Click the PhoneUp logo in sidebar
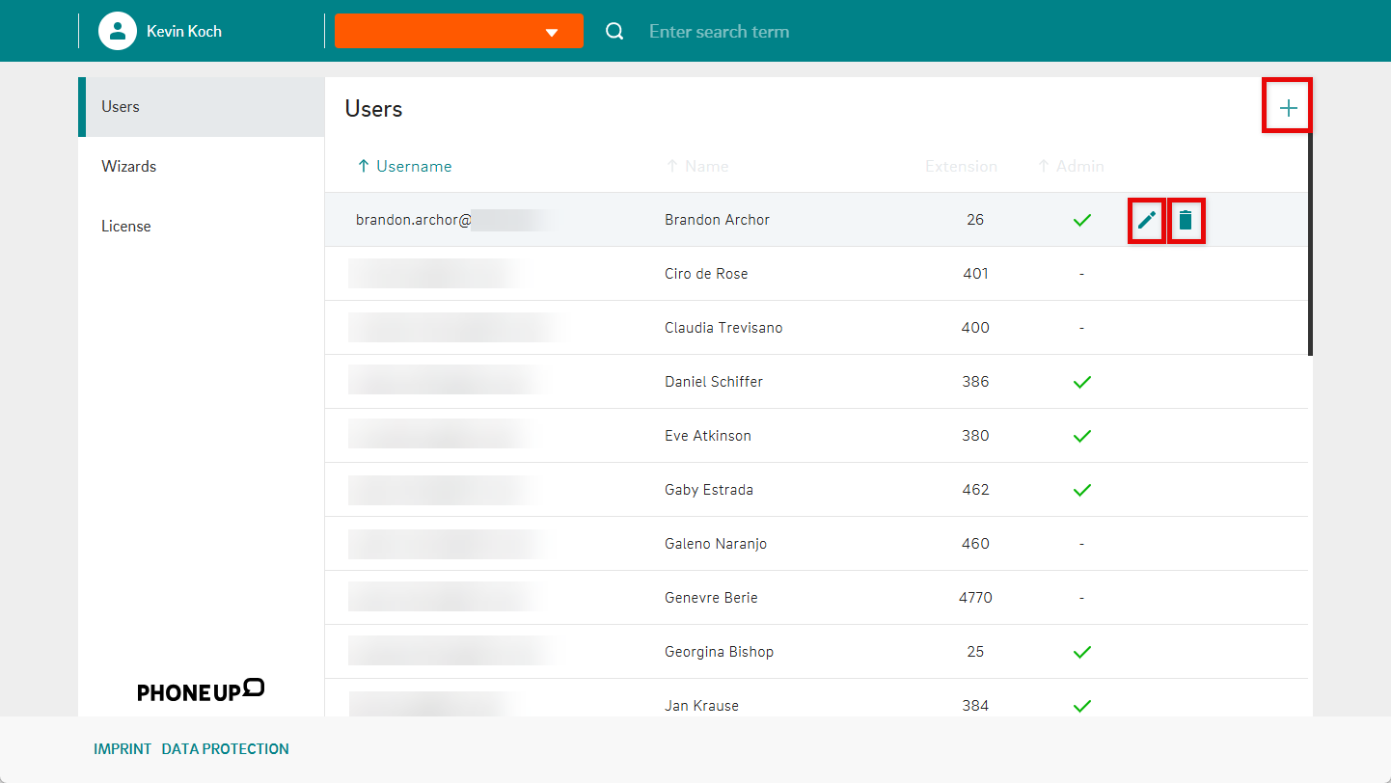Image resolution: width=1391 pixels, height=783 pixels. (x=201, y=690)
